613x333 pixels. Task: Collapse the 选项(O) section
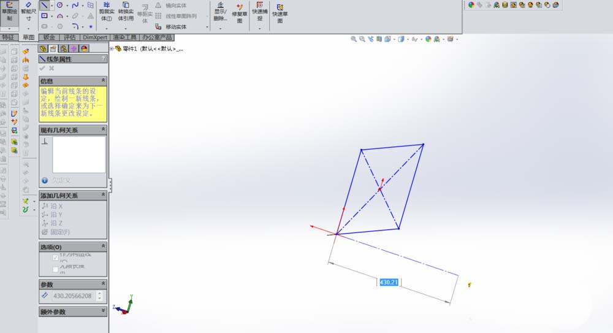click(103, 247)
